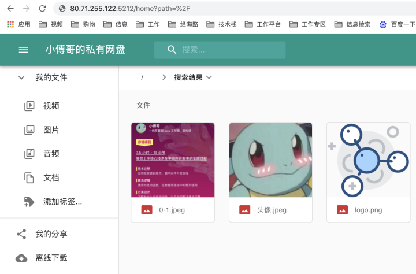Viewport: 416px width, 274px height.
Task: Click the address bar URL
Action: [x=130, y=9]
